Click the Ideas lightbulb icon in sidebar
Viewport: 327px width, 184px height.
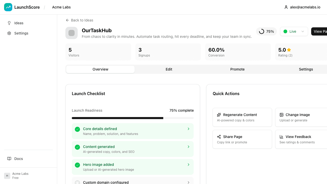pyautogui.click(x=9, y=23)
